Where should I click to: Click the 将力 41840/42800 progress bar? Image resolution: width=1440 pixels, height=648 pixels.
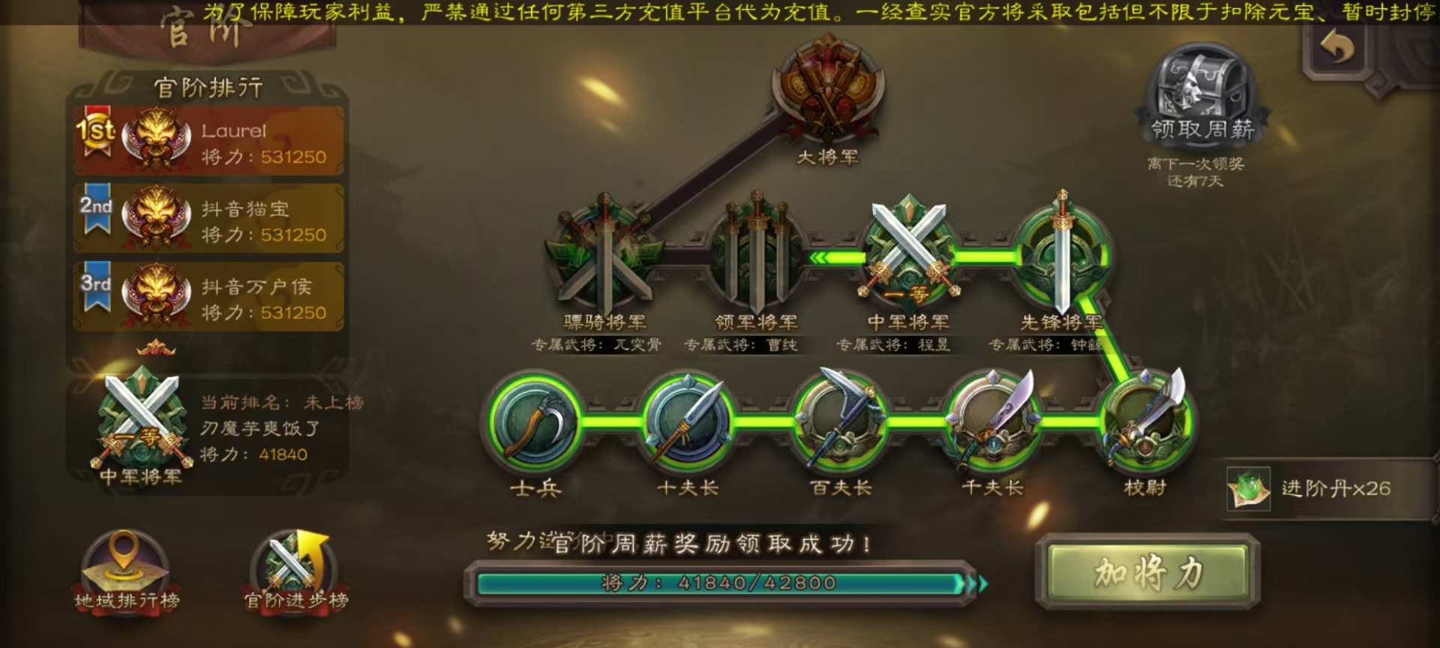720,583
